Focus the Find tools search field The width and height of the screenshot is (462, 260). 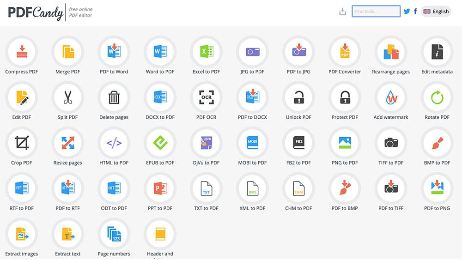(x=376, y=12)
